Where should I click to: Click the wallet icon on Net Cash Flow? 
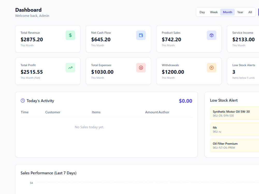pyautogui.click(x=141, y=35)
